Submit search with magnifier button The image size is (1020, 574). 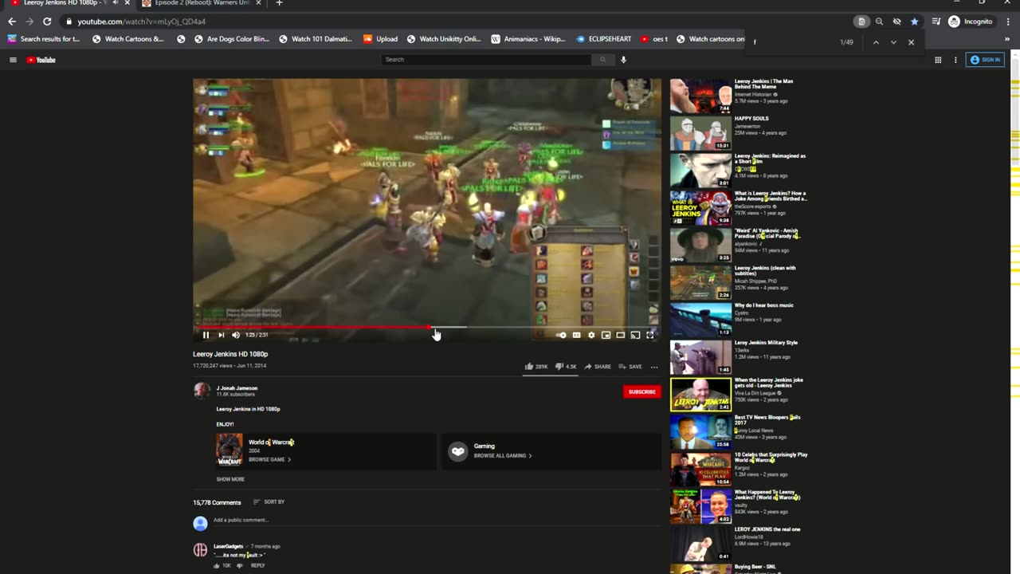(x=603, y=60)
